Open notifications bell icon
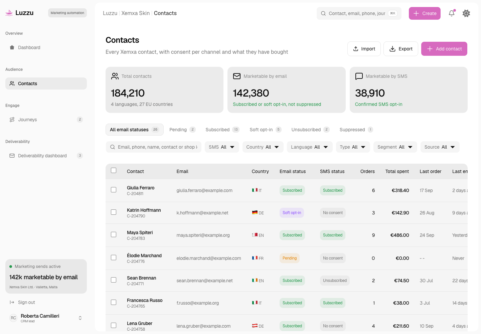Viewport: 481px width, 334px height. click(x=452, y=13)
